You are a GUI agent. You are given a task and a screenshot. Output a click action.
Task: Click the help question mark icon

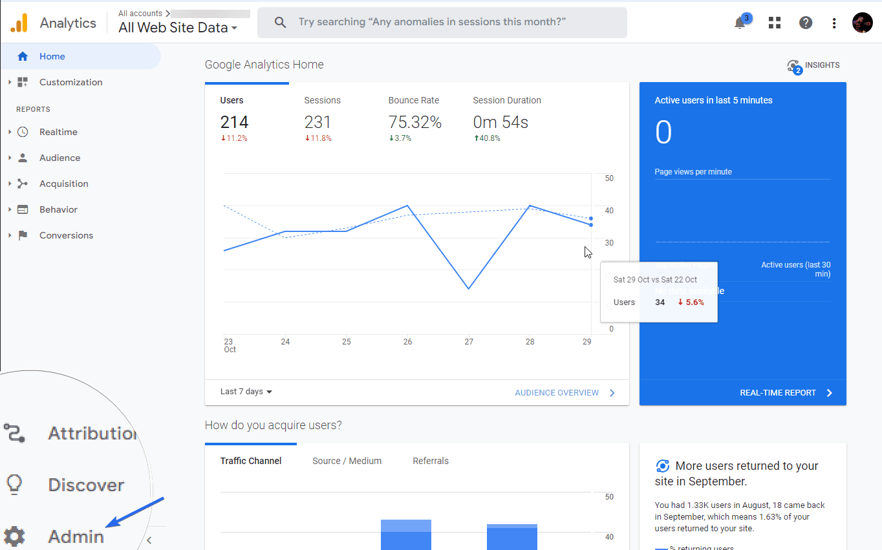[806, 23]
